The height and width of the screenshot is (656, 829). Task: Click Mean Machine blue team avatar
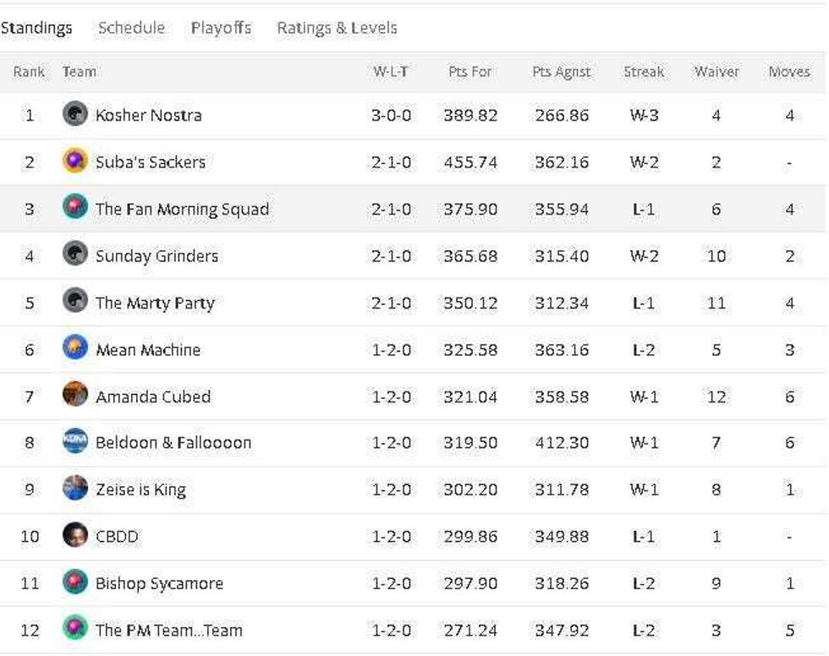pyautogui.click(x=75, y=347)
